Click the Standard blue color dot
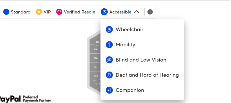The height and width of the screenshot is (103, 231). point(6,12)
